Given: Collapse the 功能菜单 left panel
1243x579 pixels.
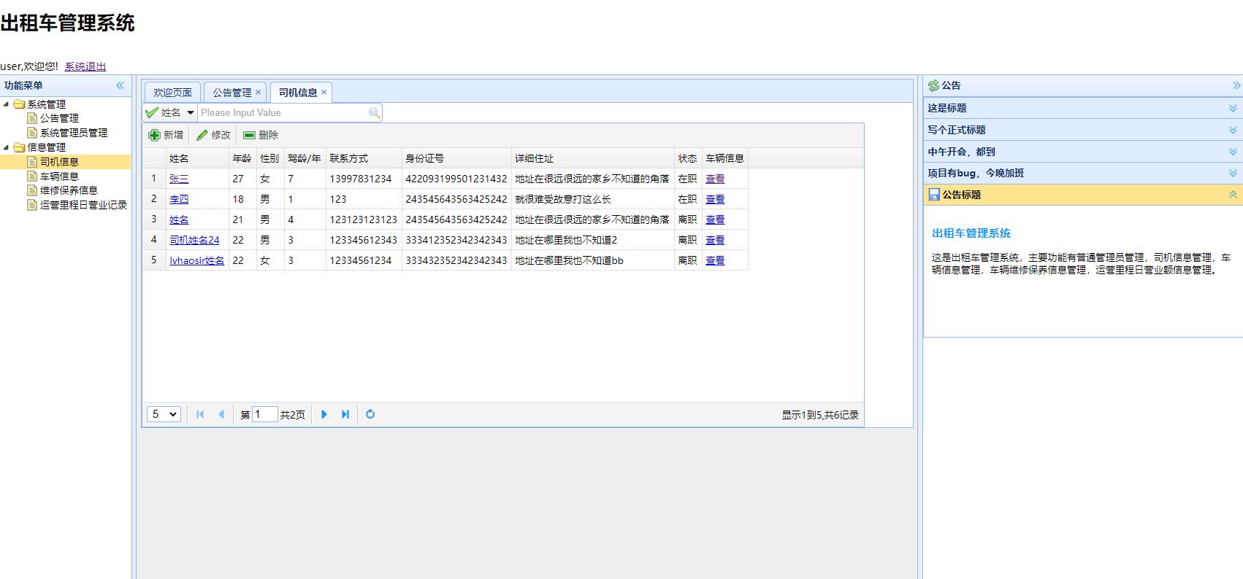Looking at the screenshot, I should (x=120, y=85).
